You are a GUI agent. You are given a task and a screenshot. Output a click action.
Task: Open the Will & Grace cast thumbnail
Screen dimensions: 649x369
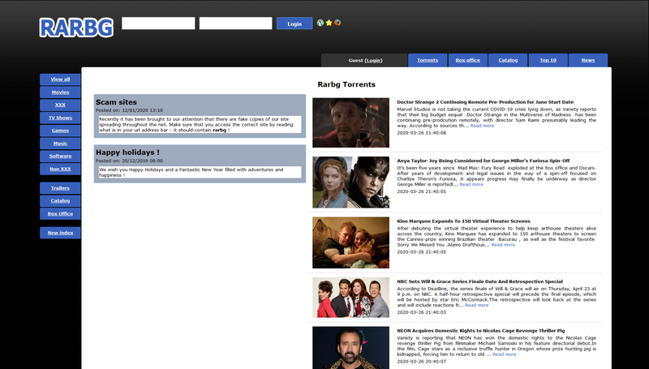350,298
